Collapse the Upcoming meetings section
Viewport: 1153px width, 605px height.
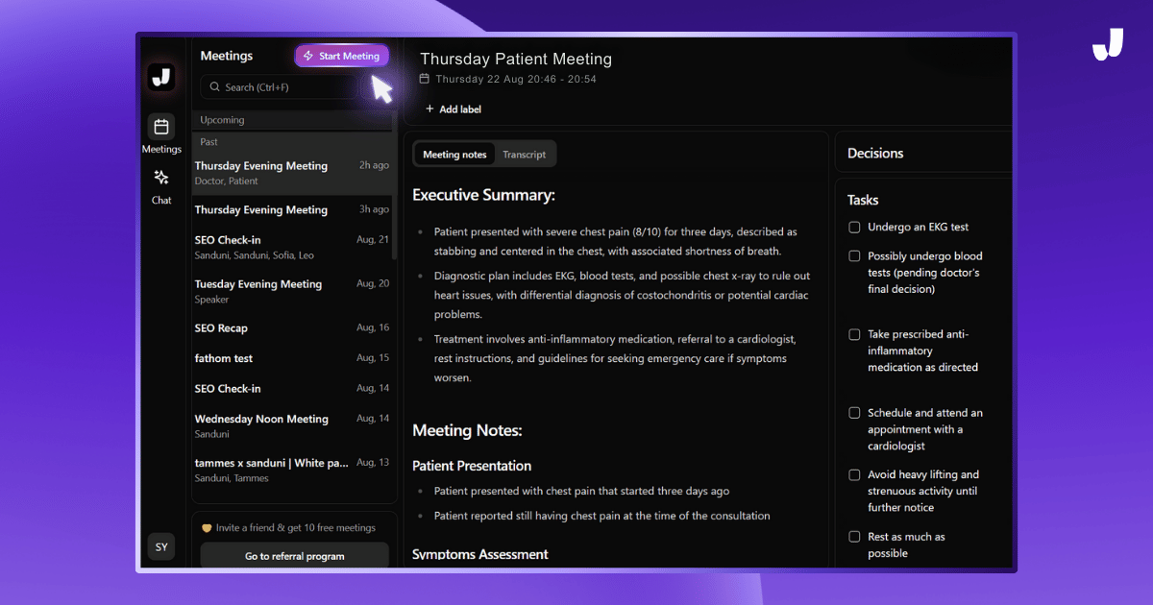coord(222,120)
